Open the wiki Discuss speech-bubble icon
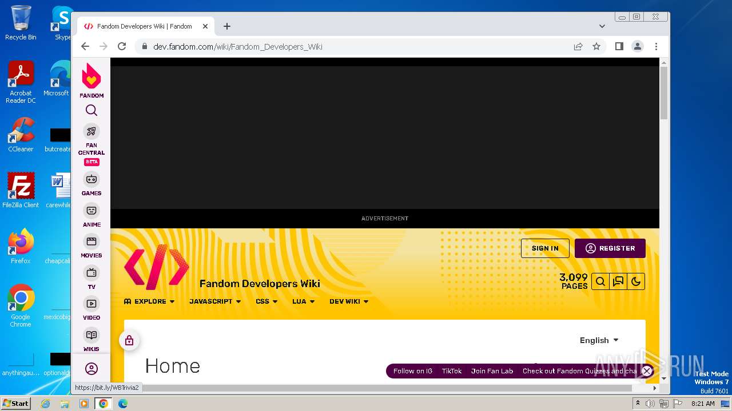The image size is (732, 411). pos(618,281)
